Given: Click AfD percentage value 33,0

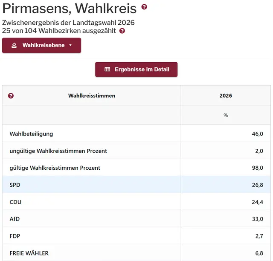Looking at the screenshot, I should click(258, 219).
